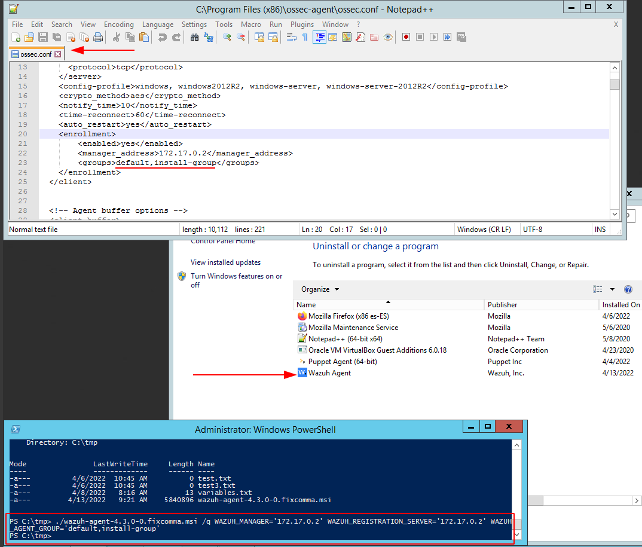This screenshot has width=642, height=547.
Task: Click View installed updates link
Action: [227, 262]
